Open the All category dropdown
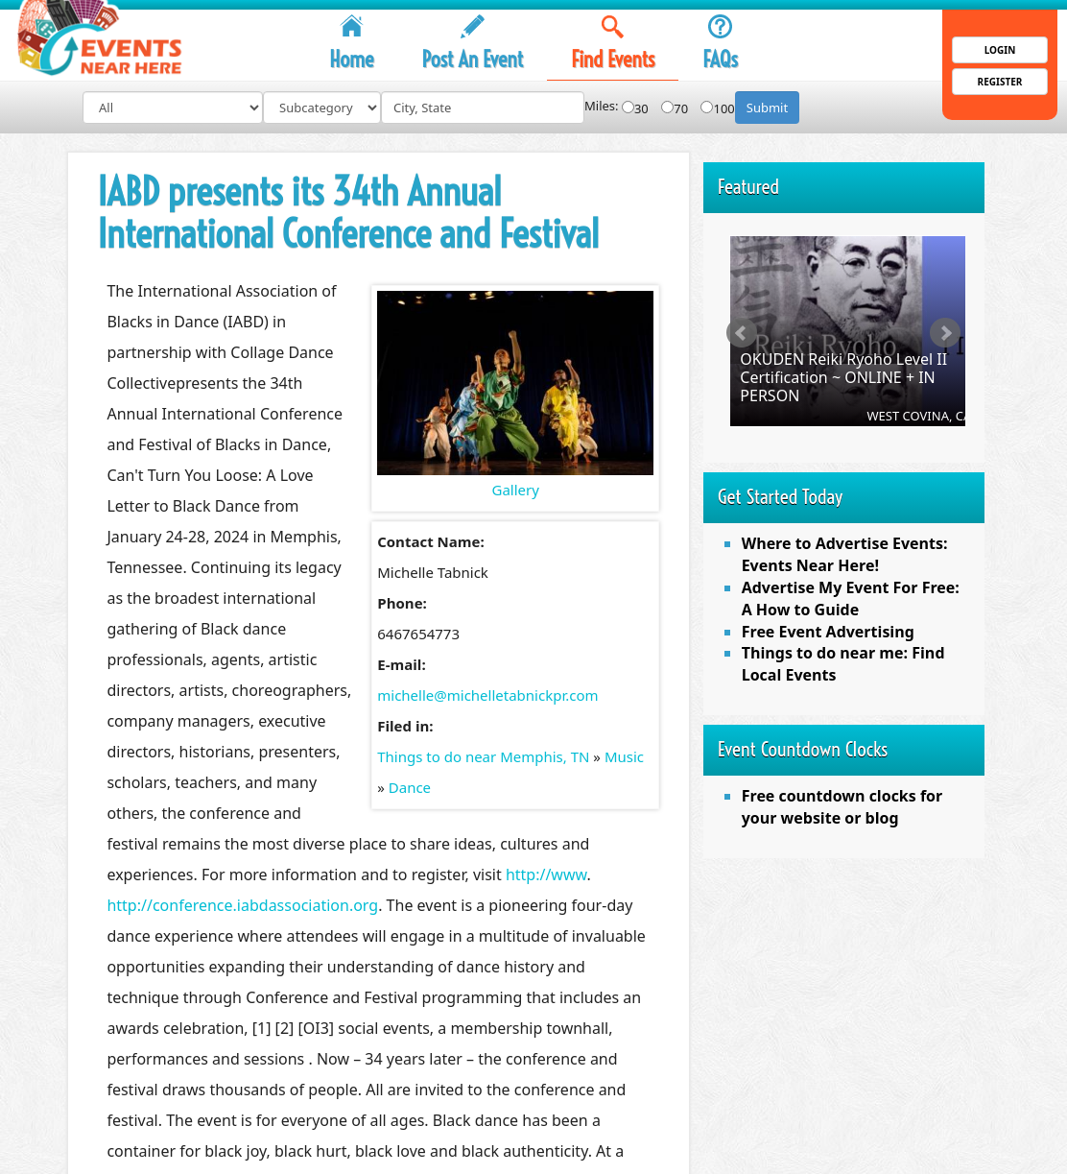Image resolution: width=1067 pixels, height=1174 pixels. point(173,108)
